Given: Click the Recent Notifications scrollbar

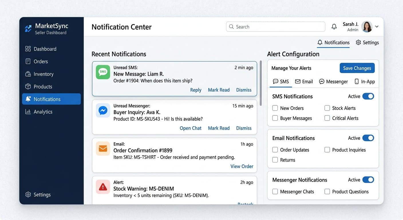Looking at the screenshot, I should pyautogui.click(x=261, y=83).
